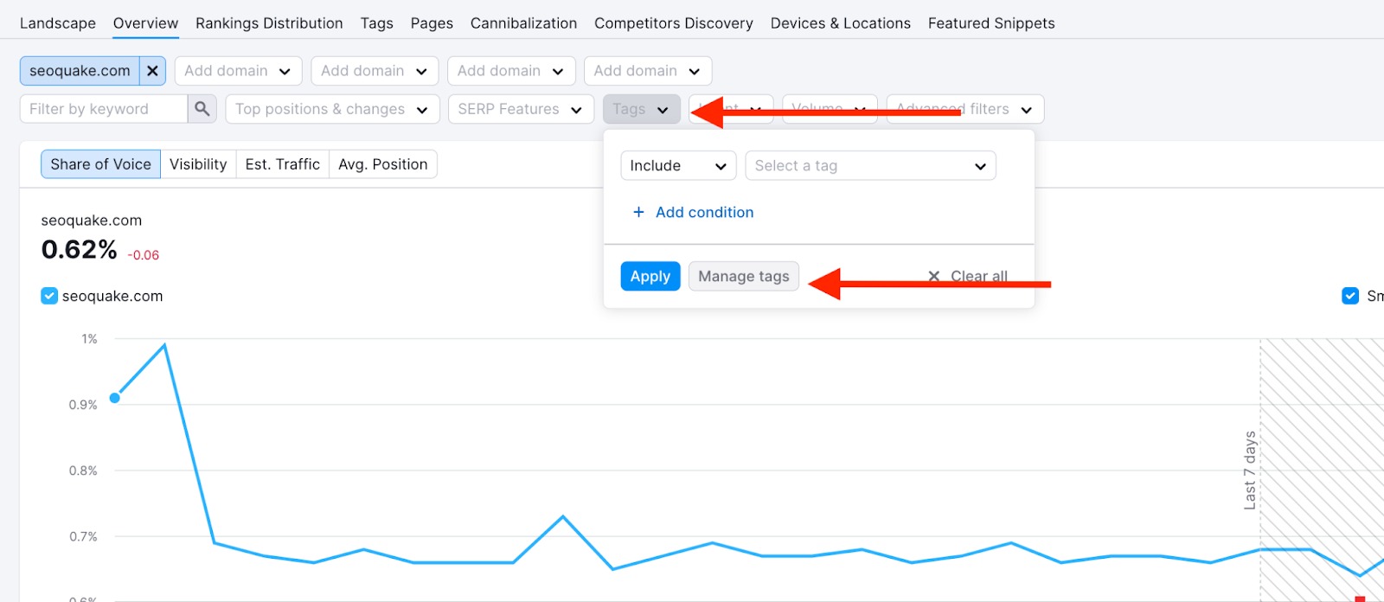1384x602 pixels.
Task: Open the third Add domain dropdown
Action: [x=511, y=71]
